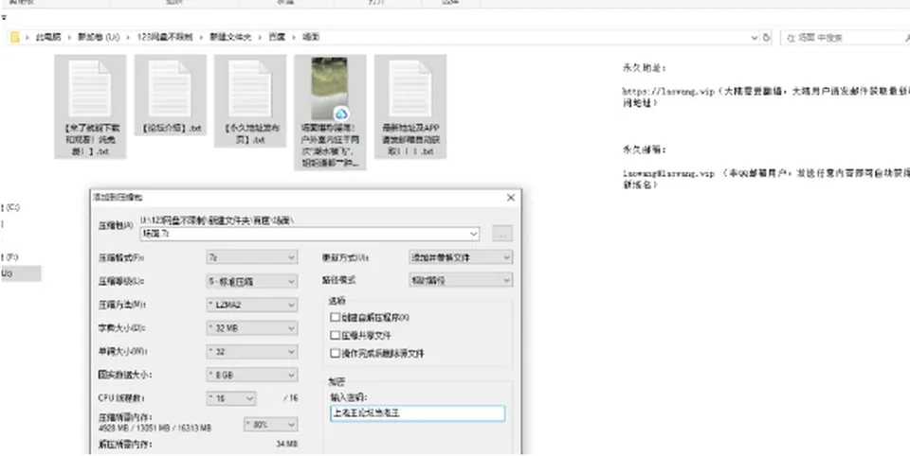Image resolution: width=910 pixels, height=456 pixels.
Task: Open the CPU threads dropdown showing 16
Action: (231, 398)
